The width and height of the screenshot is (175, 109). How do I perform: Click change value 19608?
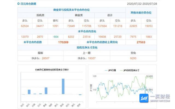[102, 37]
